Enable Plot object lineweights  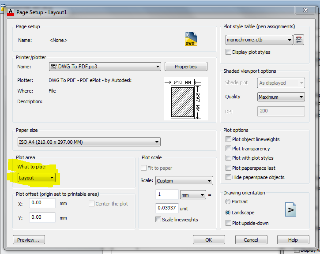pos(228,139)
